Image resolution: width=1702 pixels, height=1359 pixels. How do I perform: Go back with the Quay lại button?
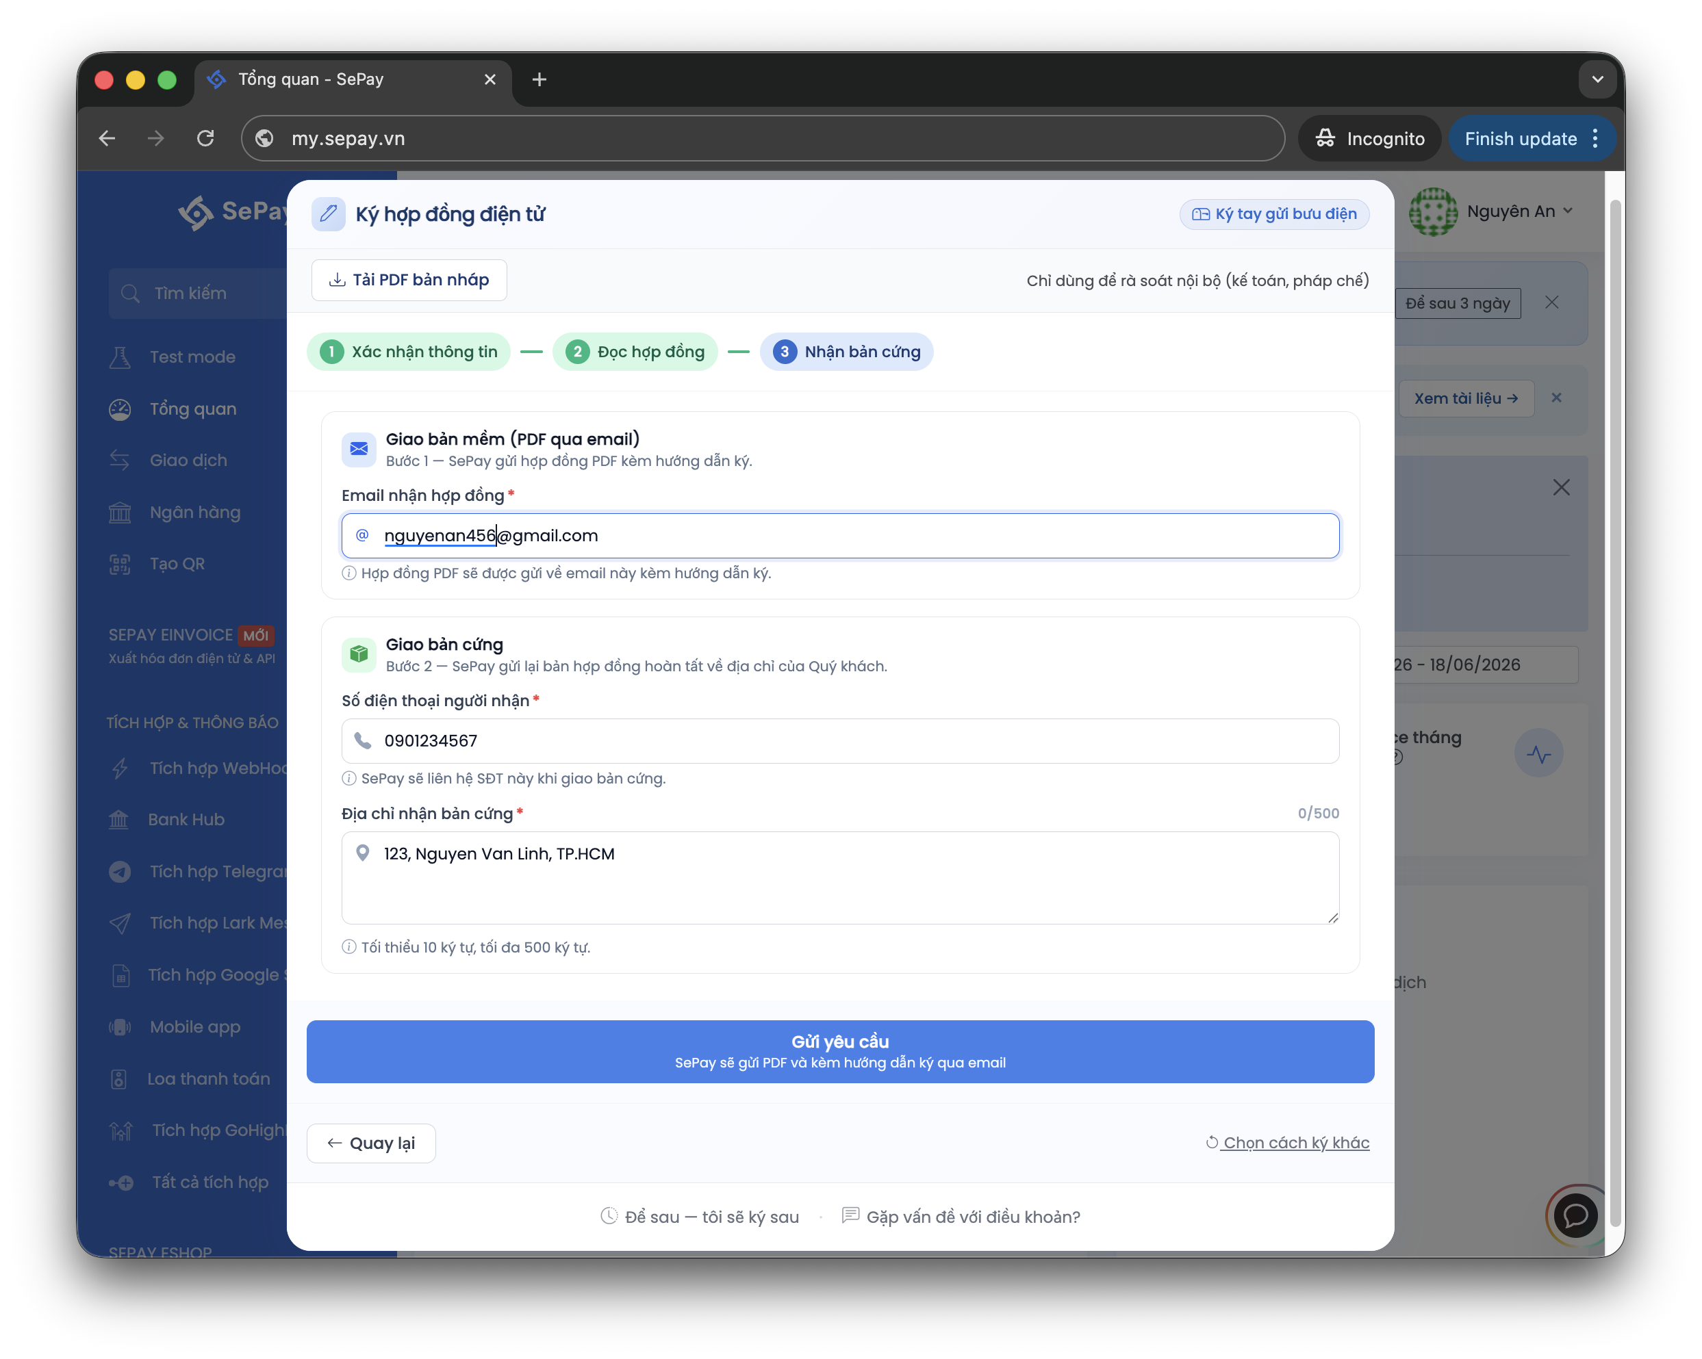(x=371, y=1143)
